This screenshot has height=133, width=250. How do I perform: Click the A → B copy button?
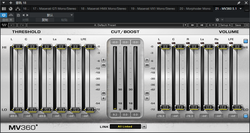pyautogui.click(x=213, y=25)
